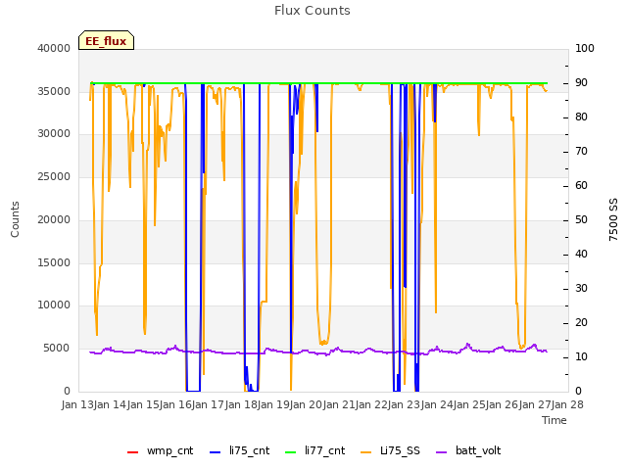The width and height of the screenshot is (627, 470).
Task: Toggle the li75_cnt legend entry
Action: [239, 451]
